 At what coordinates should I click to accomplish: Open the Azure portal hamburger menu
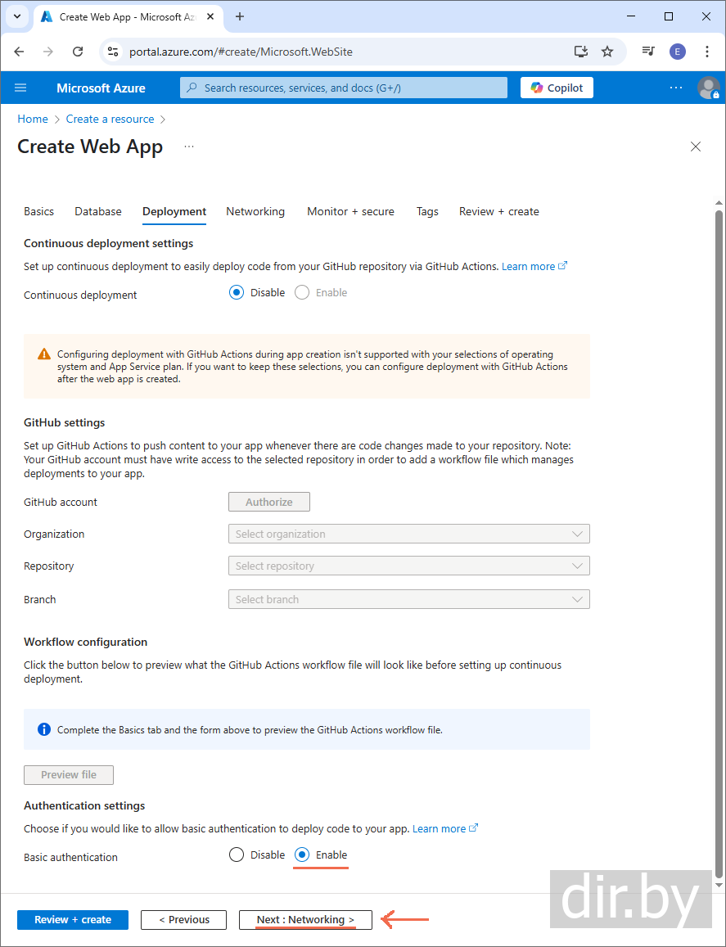(21, 88)
